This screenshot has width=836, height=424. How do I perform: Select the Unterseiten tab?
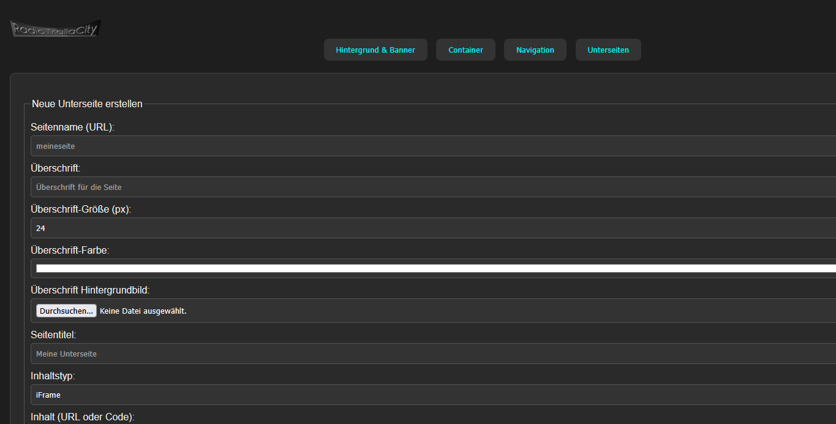[608, 50]
